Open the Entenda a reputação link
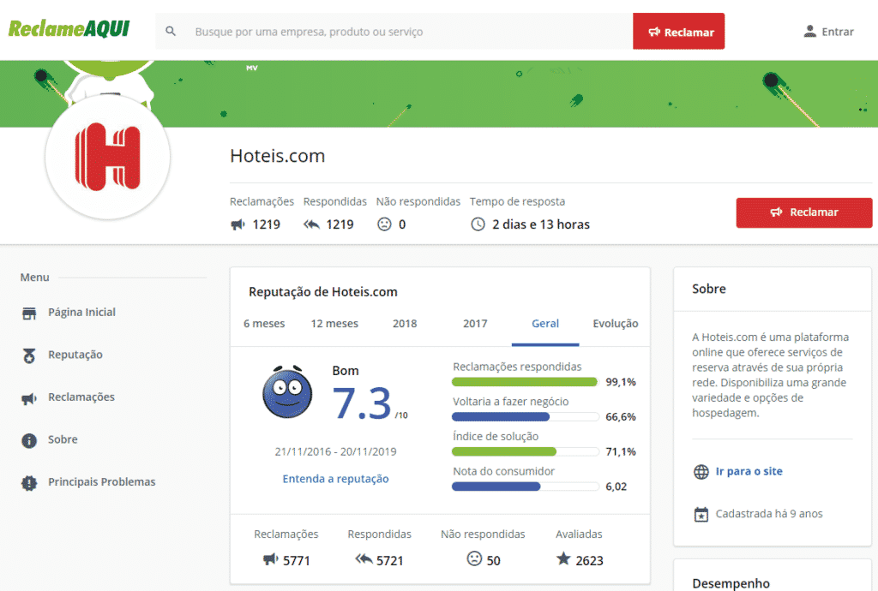 (335, 479)
